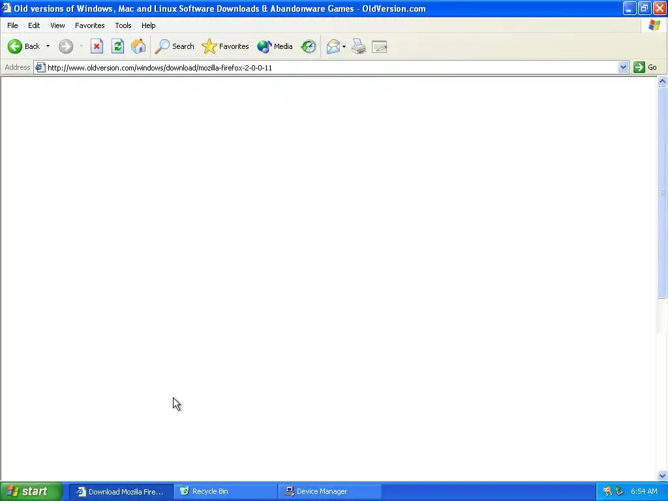
Task: Click the Windows flag throbber logo
Action: click(x=654, y=25)
